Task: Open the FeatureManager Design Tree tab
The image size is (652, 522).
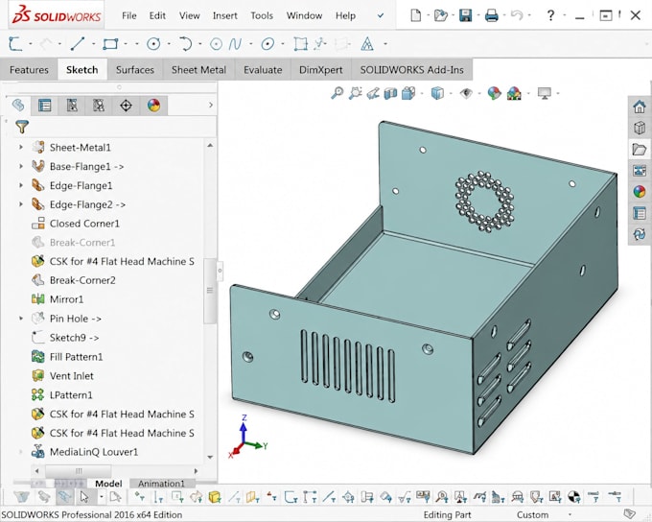Action: 18,106
